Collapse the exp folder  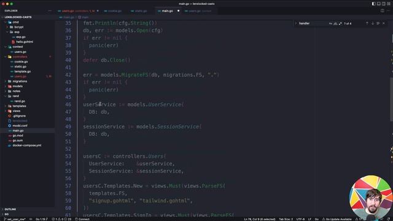pyautogui.click(x=28, y=32)
